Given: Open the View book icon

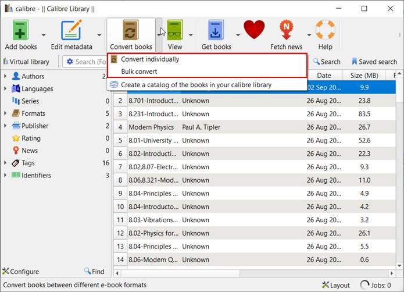Looking at the screenshot, I should (175, 30).
